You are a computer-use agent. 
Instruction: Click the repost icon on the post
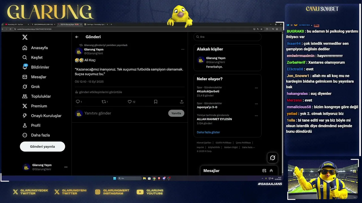point(104,102)
